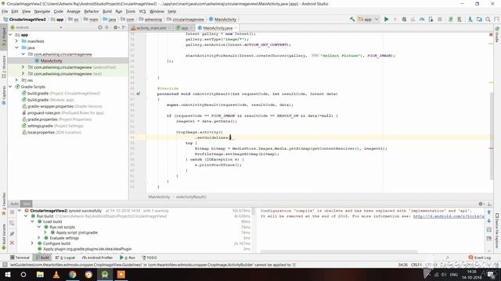This screenshot has width=501, height=281.
Task: Click the Android Studio taskbar icon
Action: click(105, 274)
